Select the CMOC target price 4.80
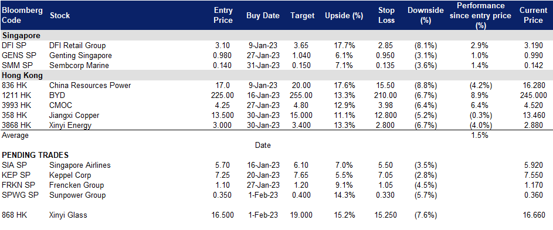This screenshot has height=230, width=553. (302, 105)
